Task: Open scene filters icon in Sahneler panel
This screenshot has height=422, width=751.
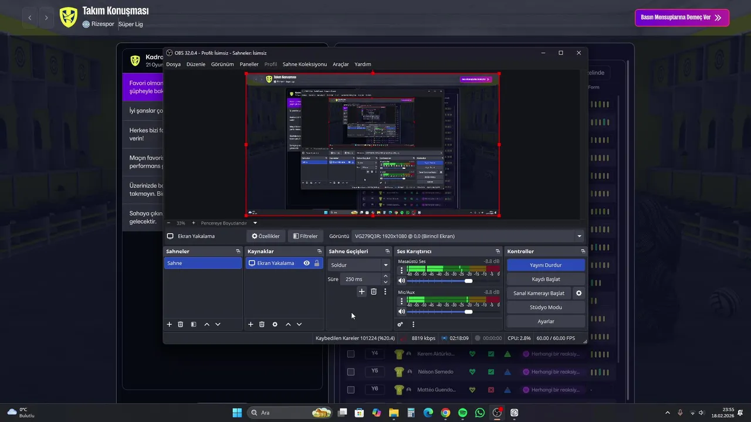Action: tap(194, 324)
